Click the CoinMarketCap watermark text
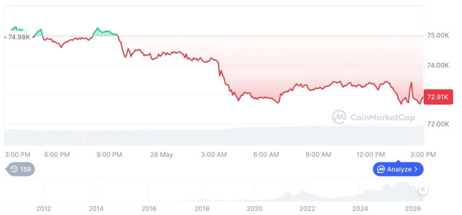 [382, 117]
